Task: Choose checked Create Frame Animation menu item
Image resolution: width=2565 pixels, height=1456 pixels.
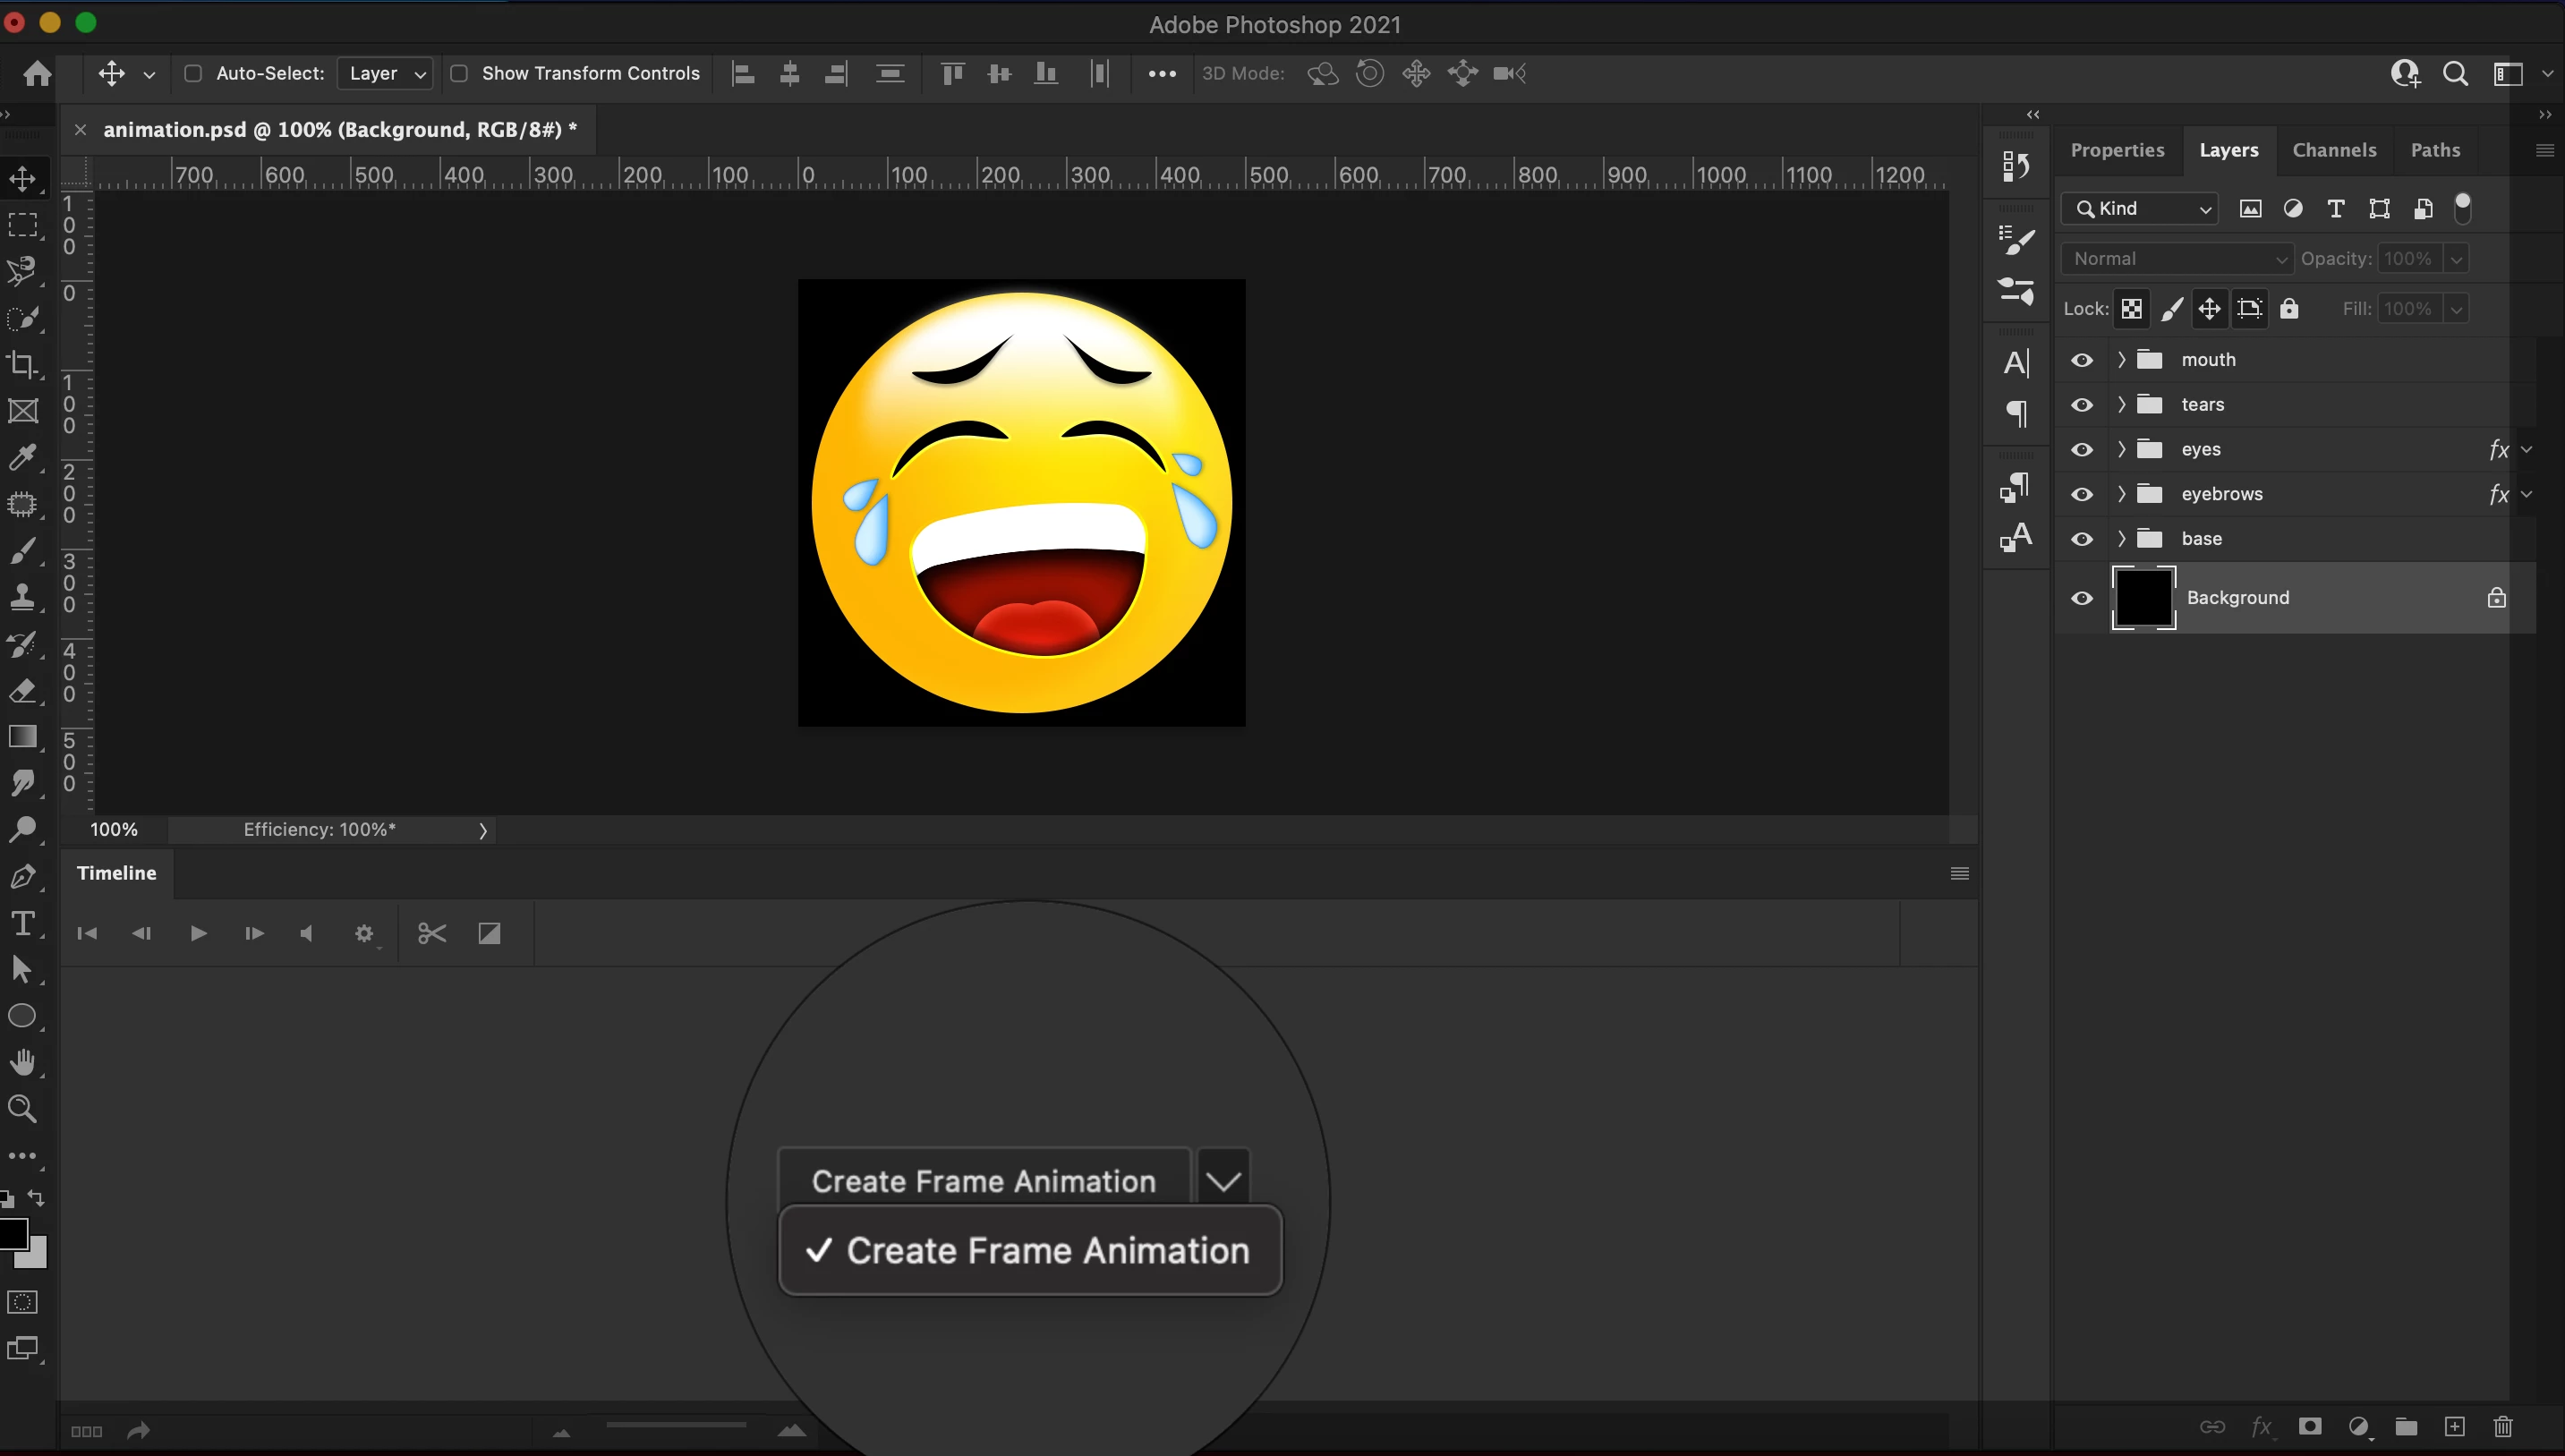Action: 1030,1250
